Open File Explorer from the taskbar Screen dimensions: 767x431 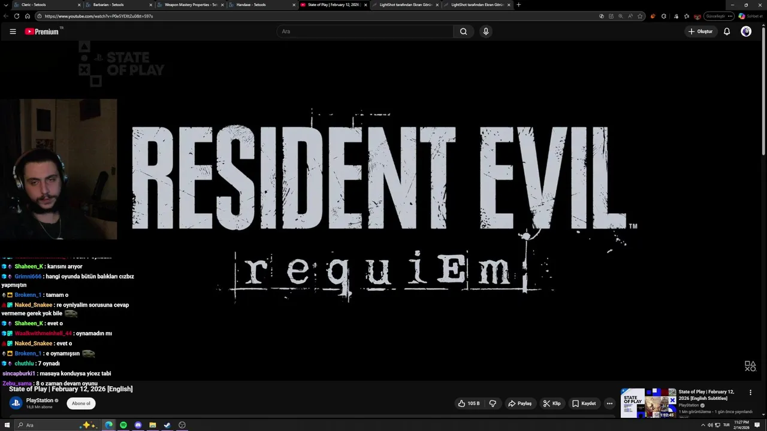point(153,425)
